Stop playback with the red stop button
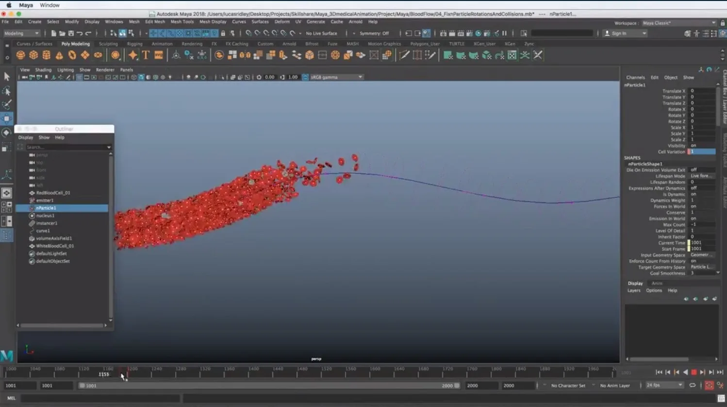Viewport: 727px width, 407px height. pos(694,372)
